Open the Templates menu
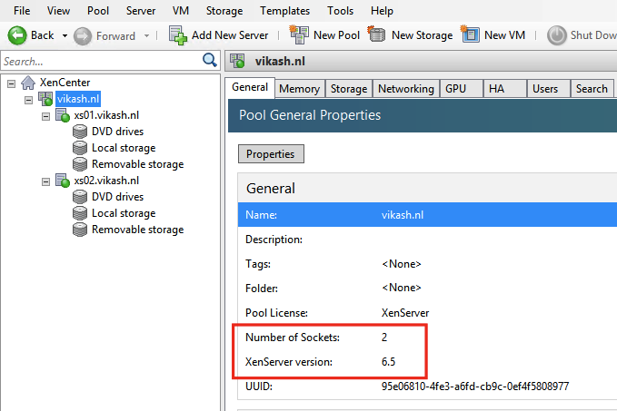The image size is (617, 411). tap(285, 11)
